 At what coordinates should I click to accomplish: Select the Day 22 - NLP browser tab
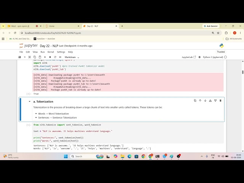point(100,26)
